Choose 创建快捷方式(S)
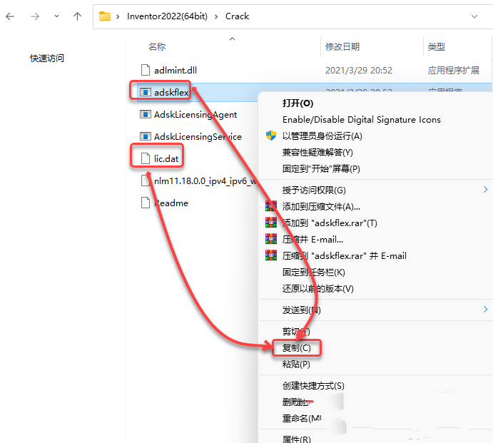Image resolution: width=493 pixels, height=443 pixels. 313,385
